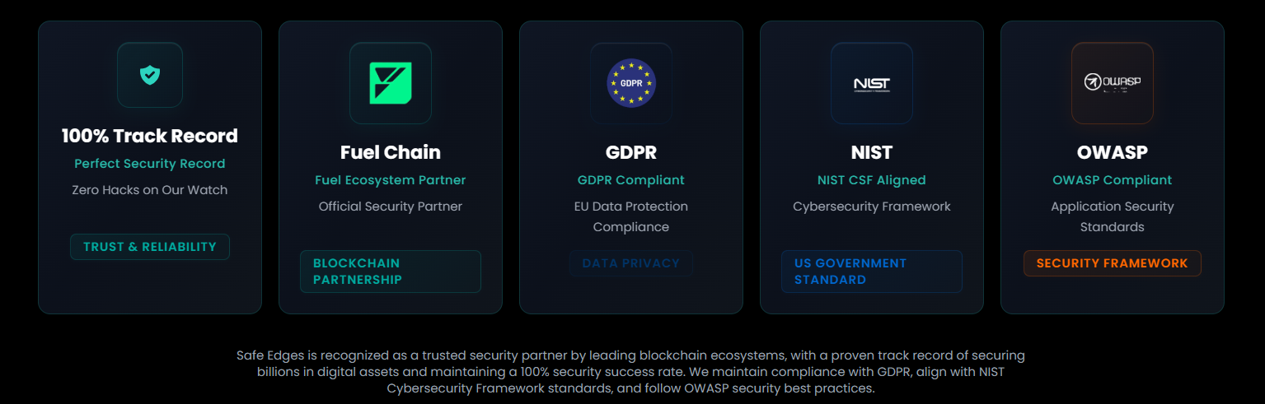Click the Fuel Chain card title
The height and width of the screenshot is (404, 1265).
(x=390, y=152)
